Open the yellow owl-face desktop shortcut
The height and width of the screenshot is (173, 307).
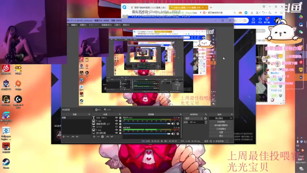point(18,70)
